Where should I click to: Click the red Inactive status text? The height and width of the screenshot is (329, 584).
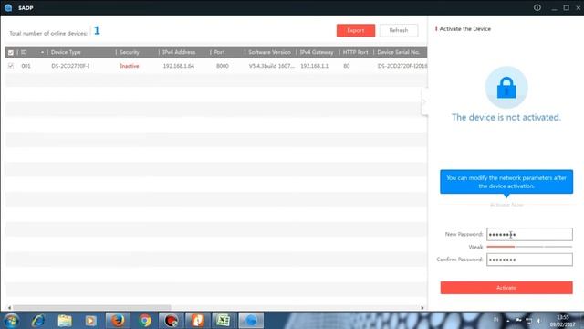coord(130,66)
